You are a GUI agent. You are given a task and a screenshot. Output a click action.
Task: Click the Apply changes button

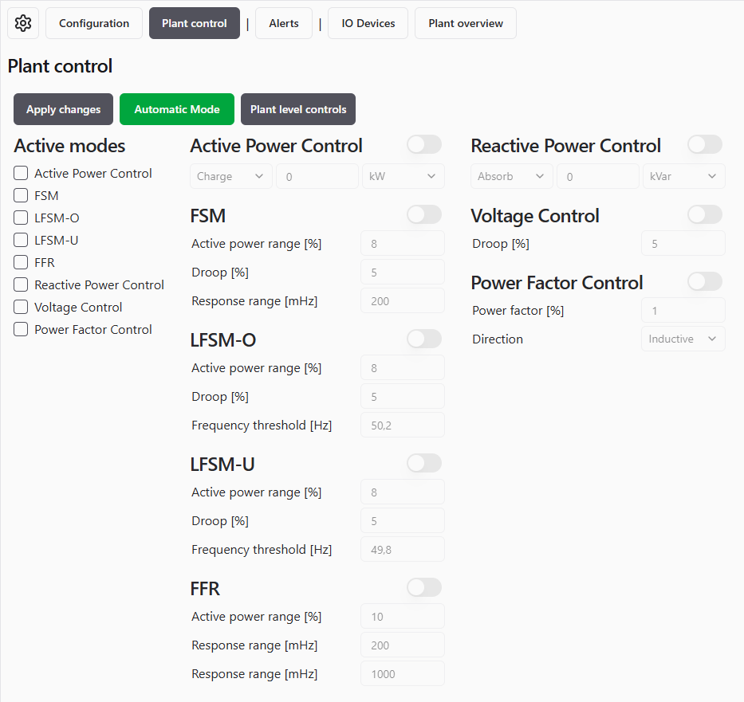(63, 109)
